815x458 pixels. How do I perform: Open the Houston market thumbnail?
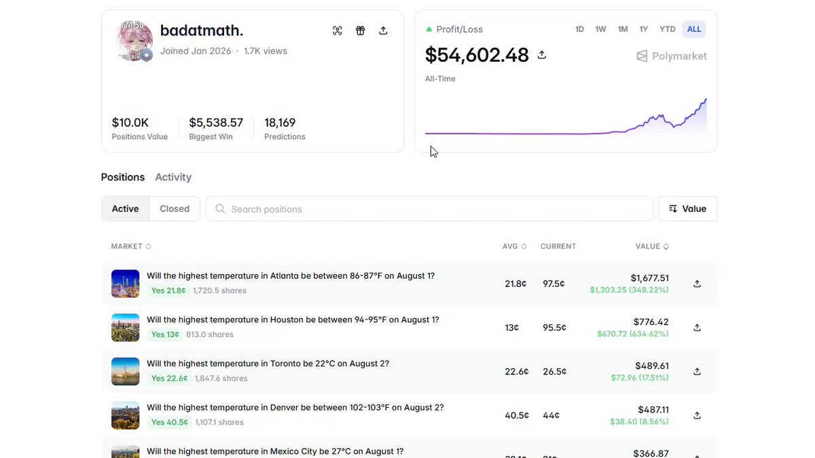pyautogui.click(x=126, y=328)
